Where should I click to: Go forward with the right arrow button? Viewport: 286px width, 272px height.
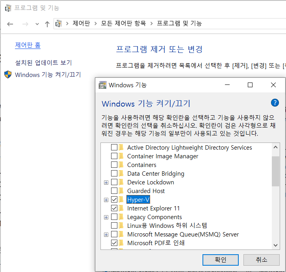tap(25, 24)
